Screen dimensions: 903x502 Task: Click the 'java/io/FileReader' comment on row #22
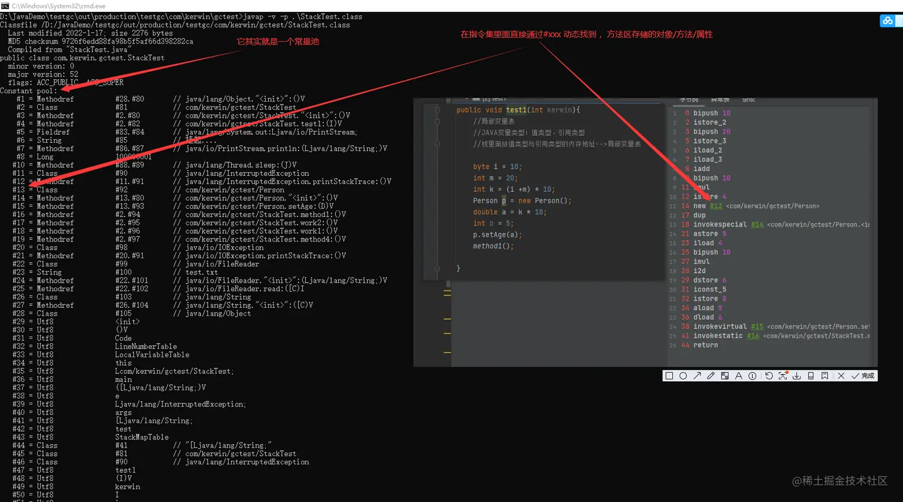point(222,264)
